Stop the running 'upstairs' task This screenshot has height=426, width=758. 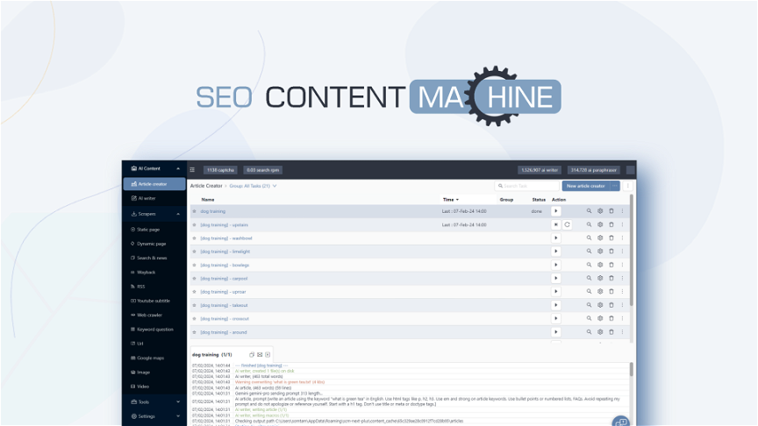coord(555,224)
